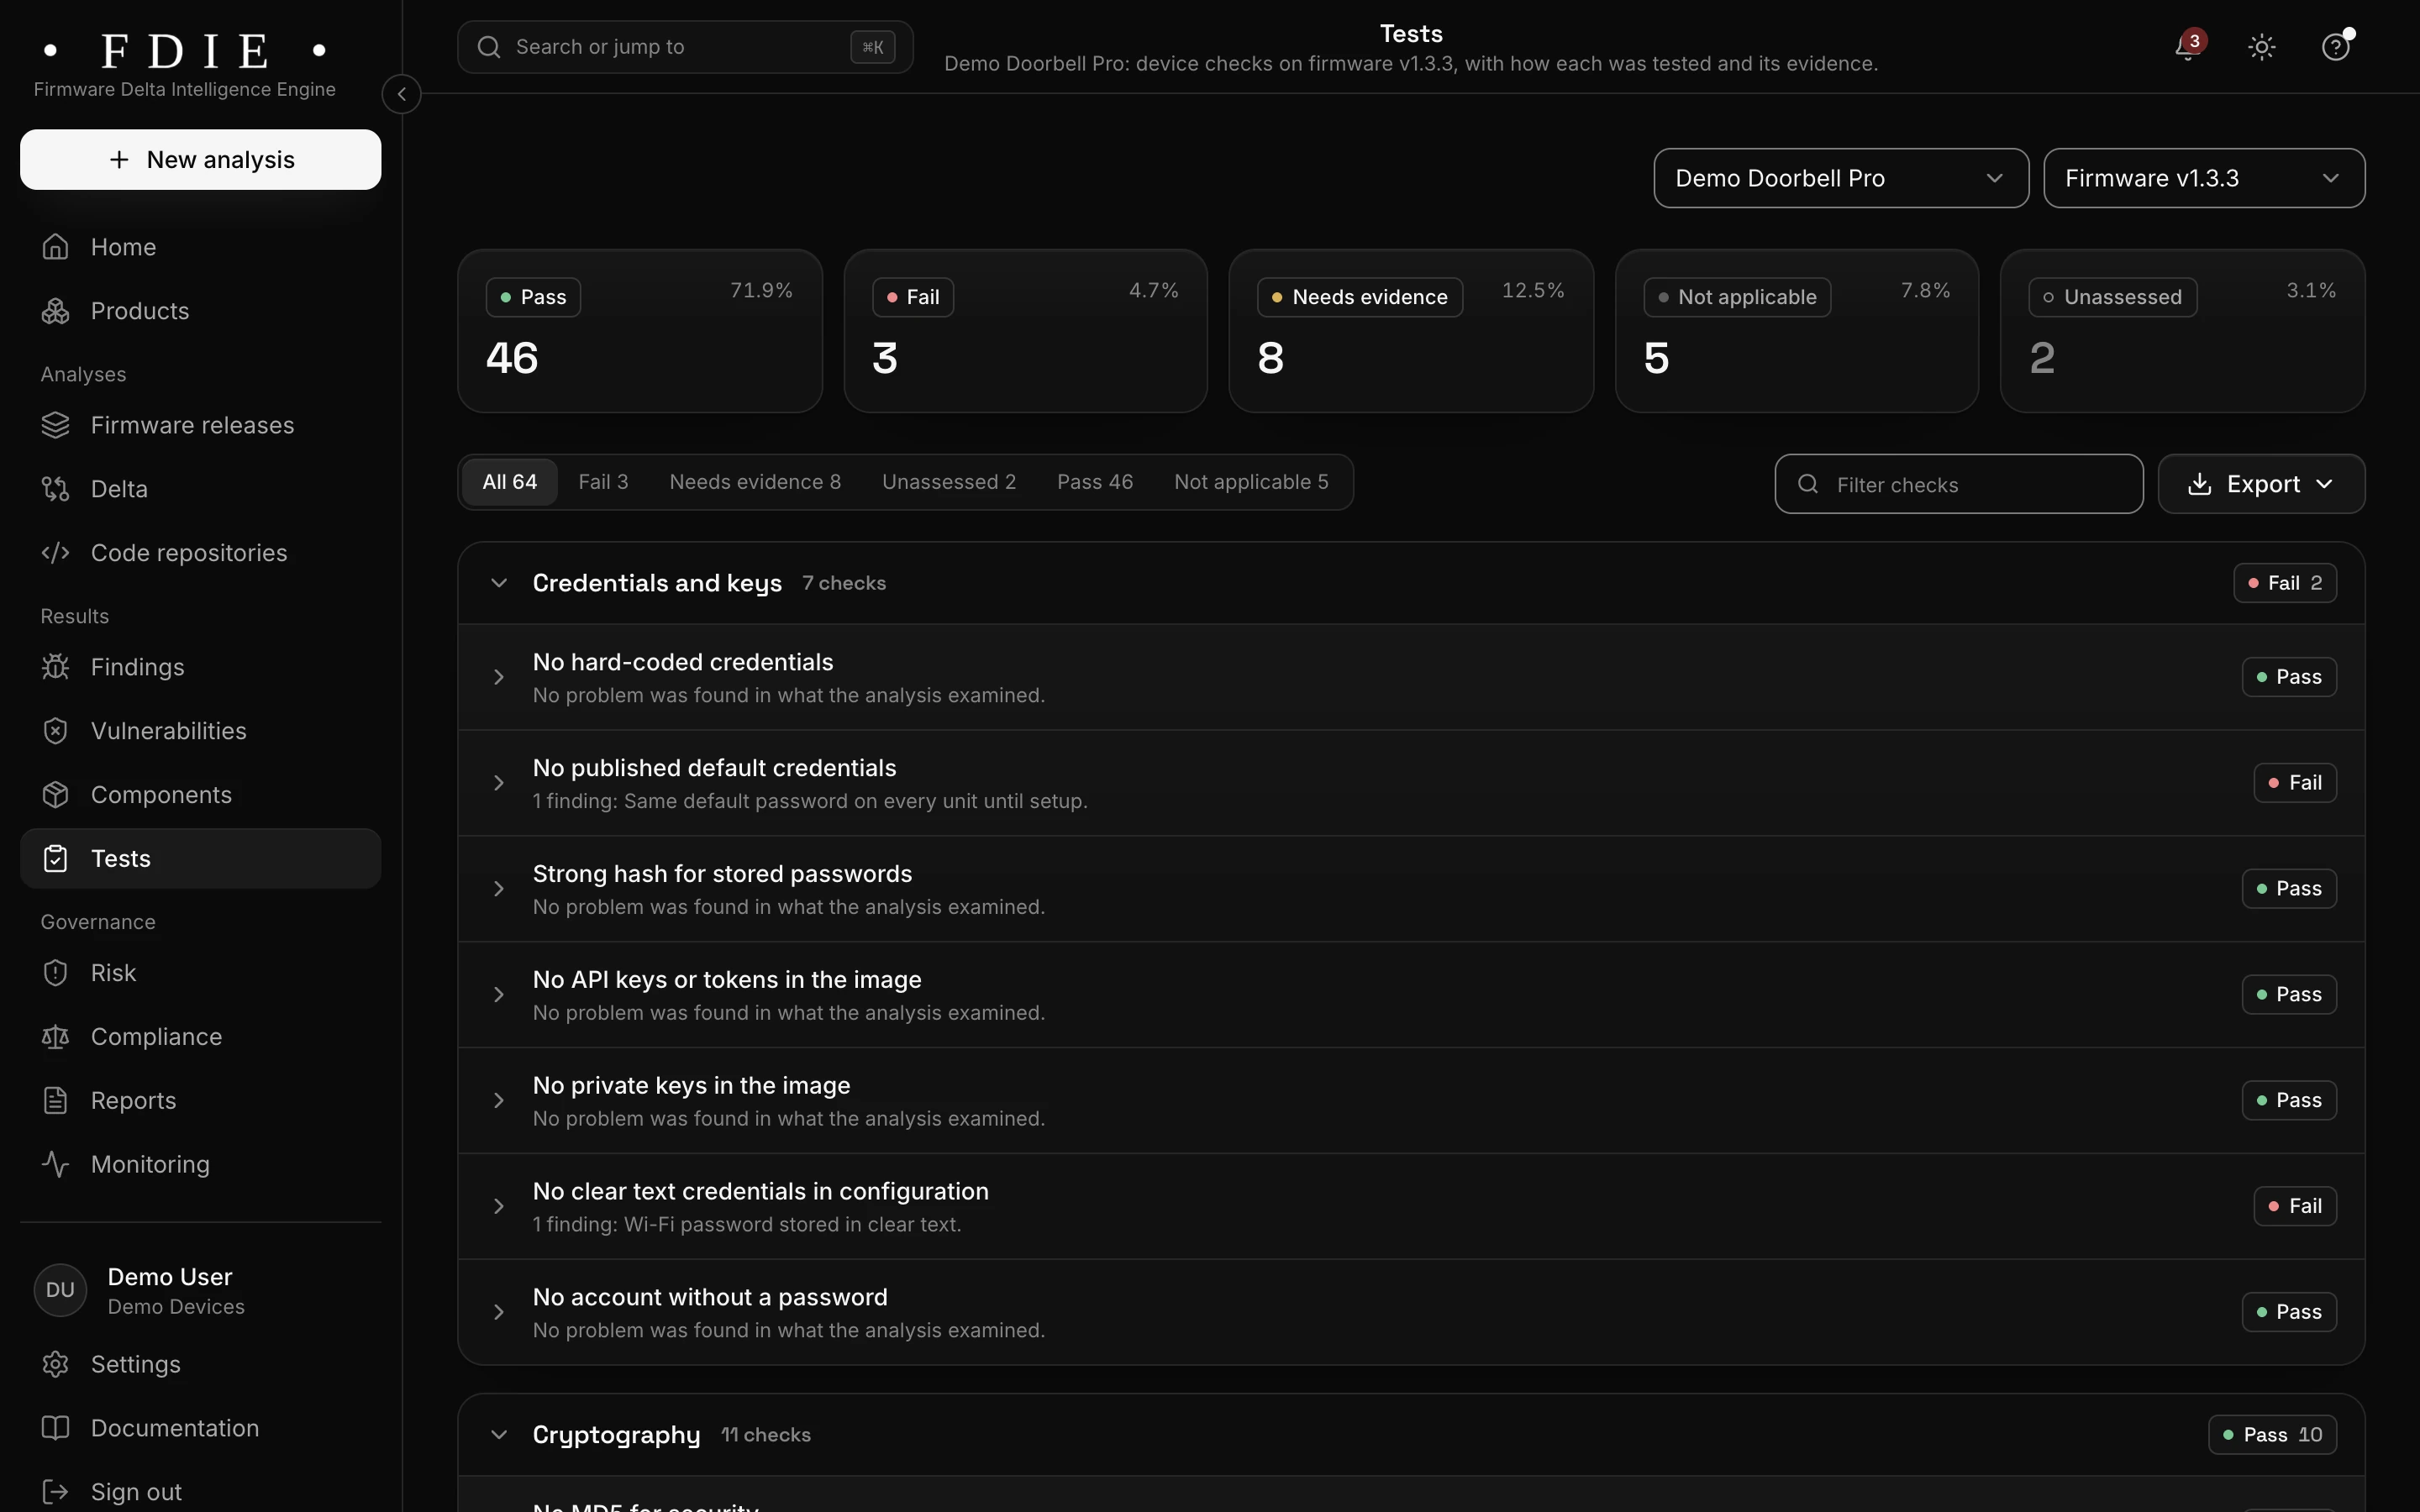
Task: Expand No private keys in the image row
Action: [x=499, y=1101]
